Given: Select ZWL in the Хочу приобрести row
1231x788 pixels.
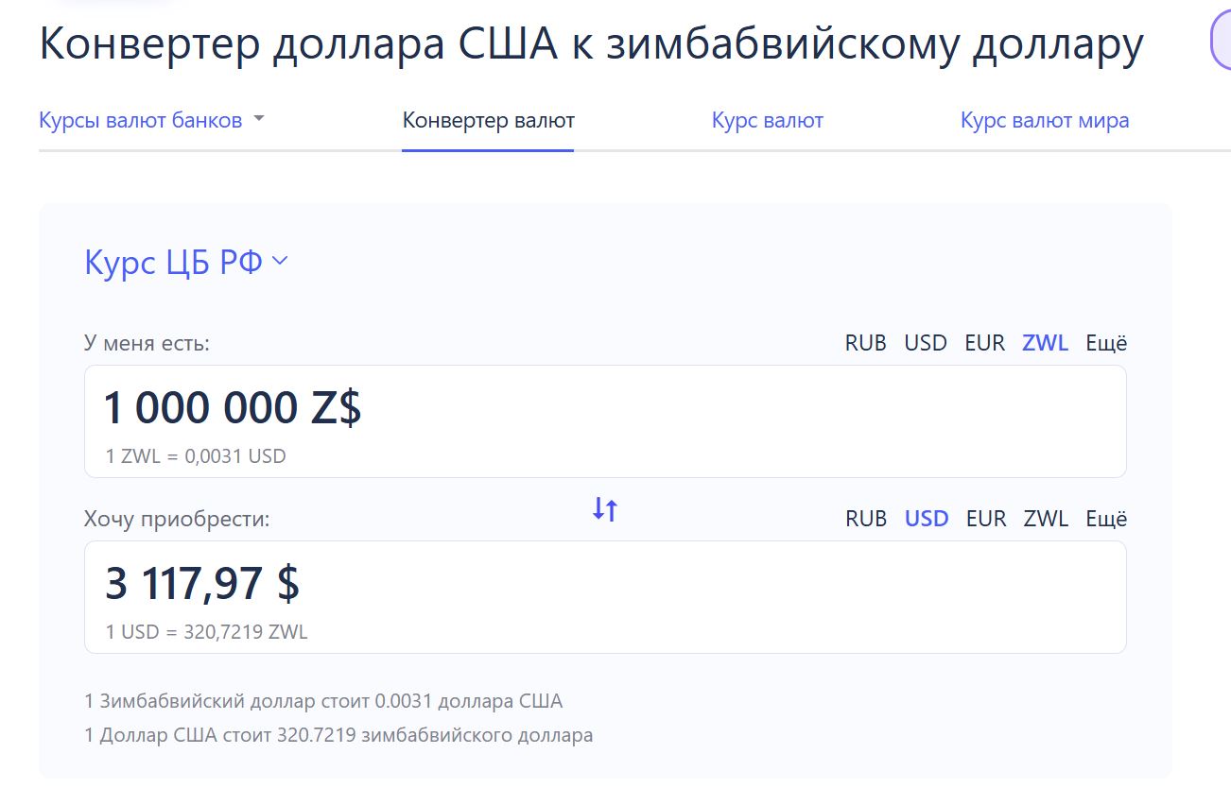Looking at the screenshot, I should (x=1046, y=519).
